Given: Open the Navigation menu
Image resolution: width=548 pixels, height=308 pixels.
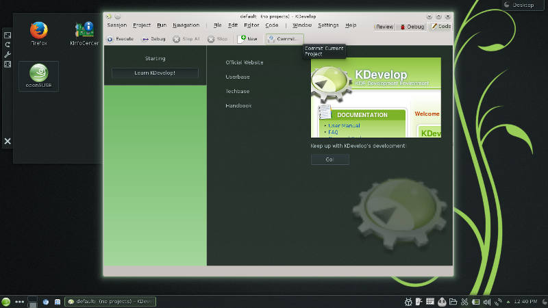Looking at the screenshot, I should point(186,25).
